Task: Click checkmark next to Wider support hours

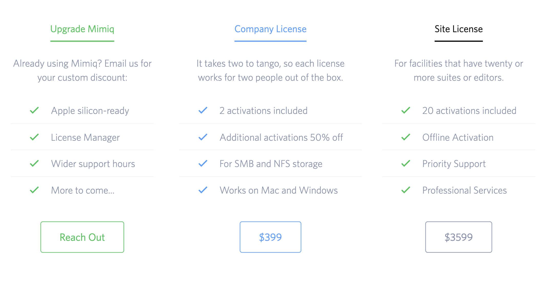Action: point(34,163)
